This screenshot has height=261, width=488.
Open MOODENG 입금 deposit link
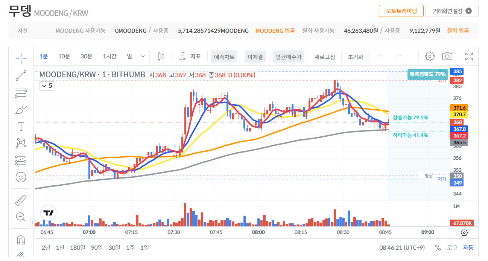pyautogui.click(x=275, y=31)
